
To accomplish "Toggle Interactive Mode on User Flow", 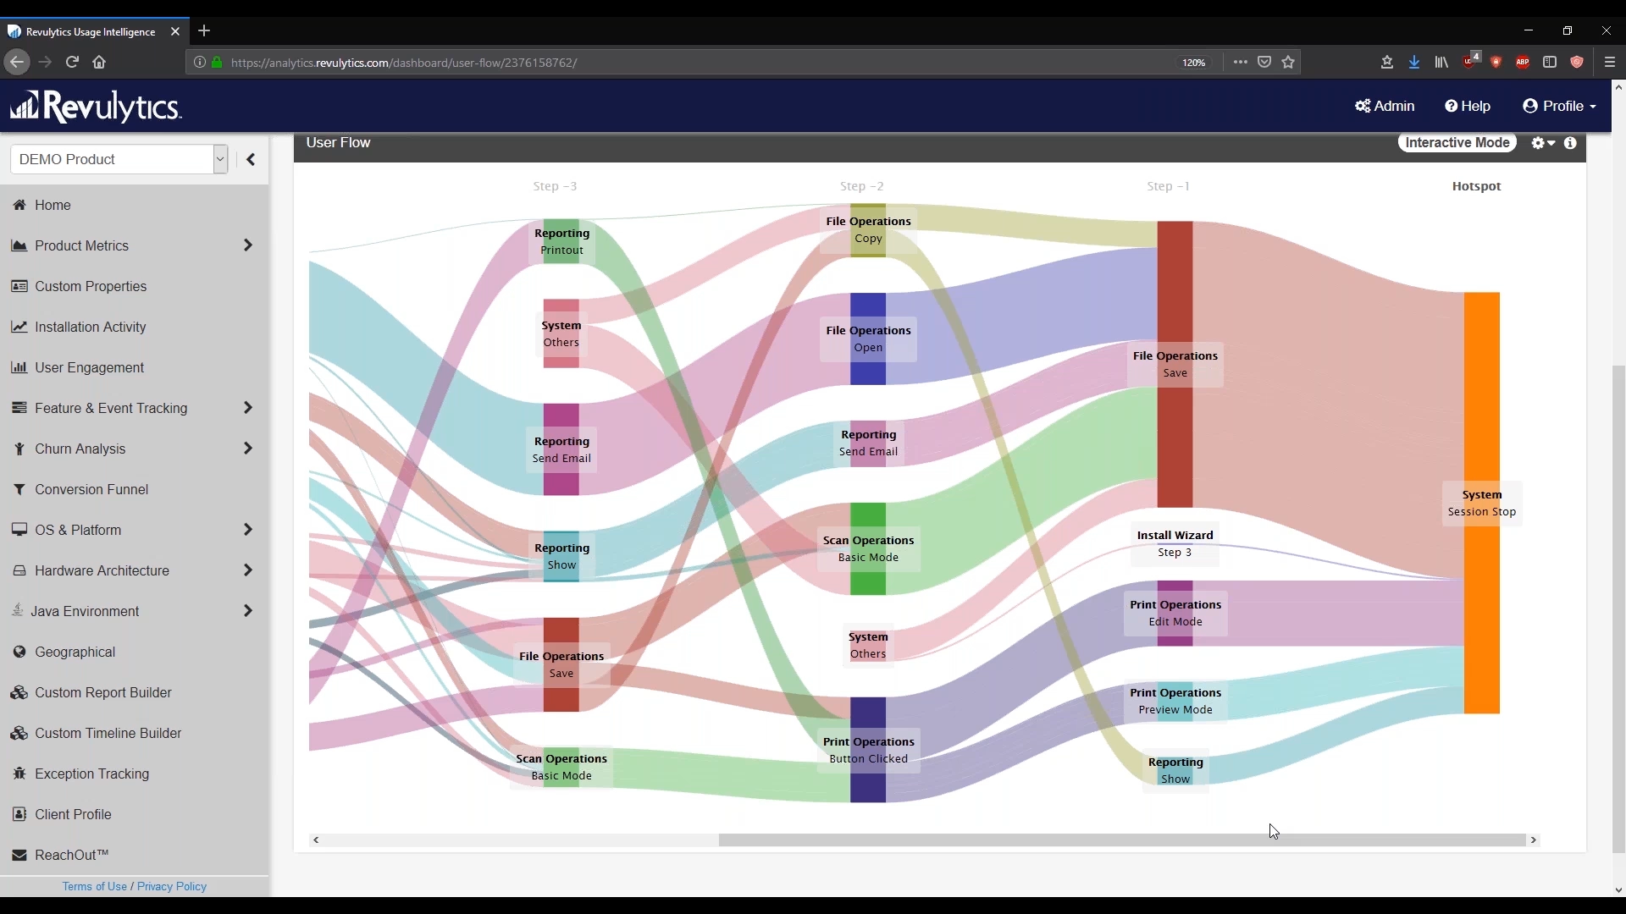I will pos(1457,143).
